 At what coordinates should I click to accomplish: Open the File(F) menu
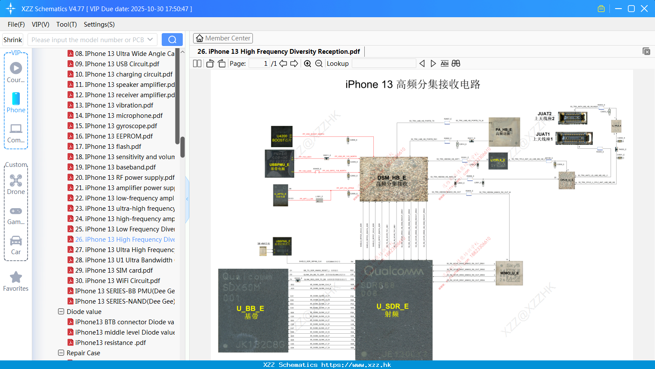pos(16,25)
